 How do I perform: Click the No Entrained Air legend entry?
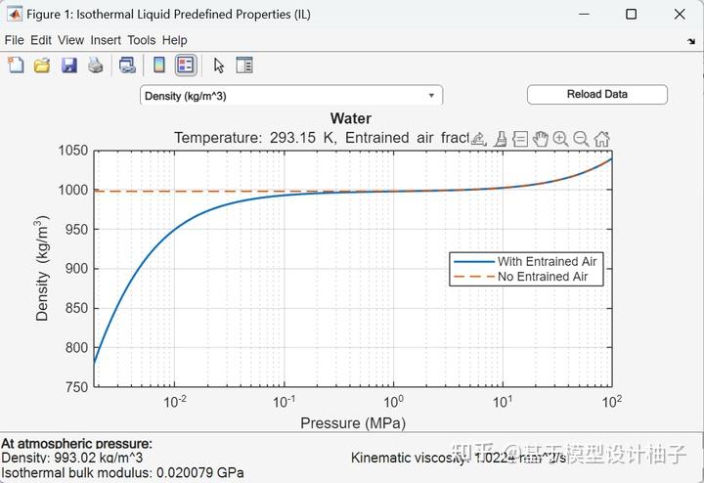point(521,277)
